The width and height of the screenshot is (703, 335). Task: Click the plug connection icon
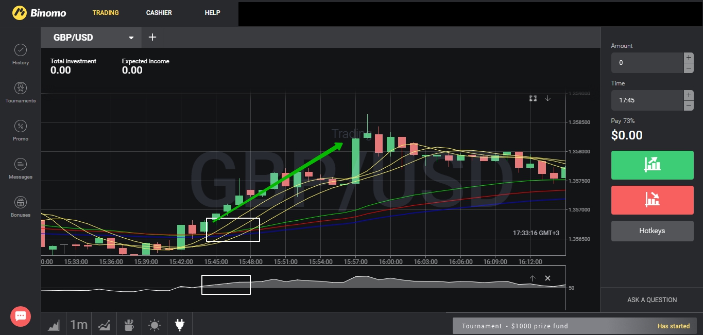click(x=180, y=325)
